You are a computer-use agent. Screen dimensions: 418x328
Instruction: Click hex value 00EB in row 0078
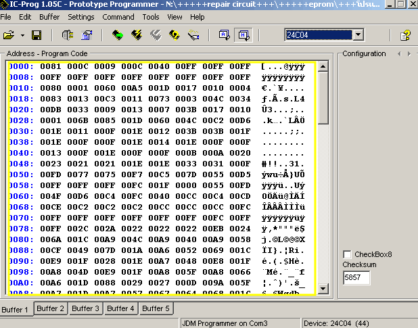click(213, 229)
